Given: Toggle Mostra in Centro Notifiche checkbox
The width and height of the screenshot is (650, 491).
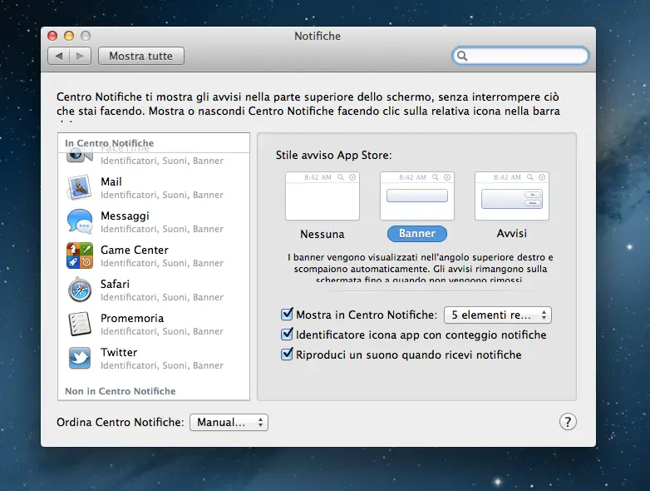Looking at the screenshot, I should pyautogui.click(x=287, y=315).
